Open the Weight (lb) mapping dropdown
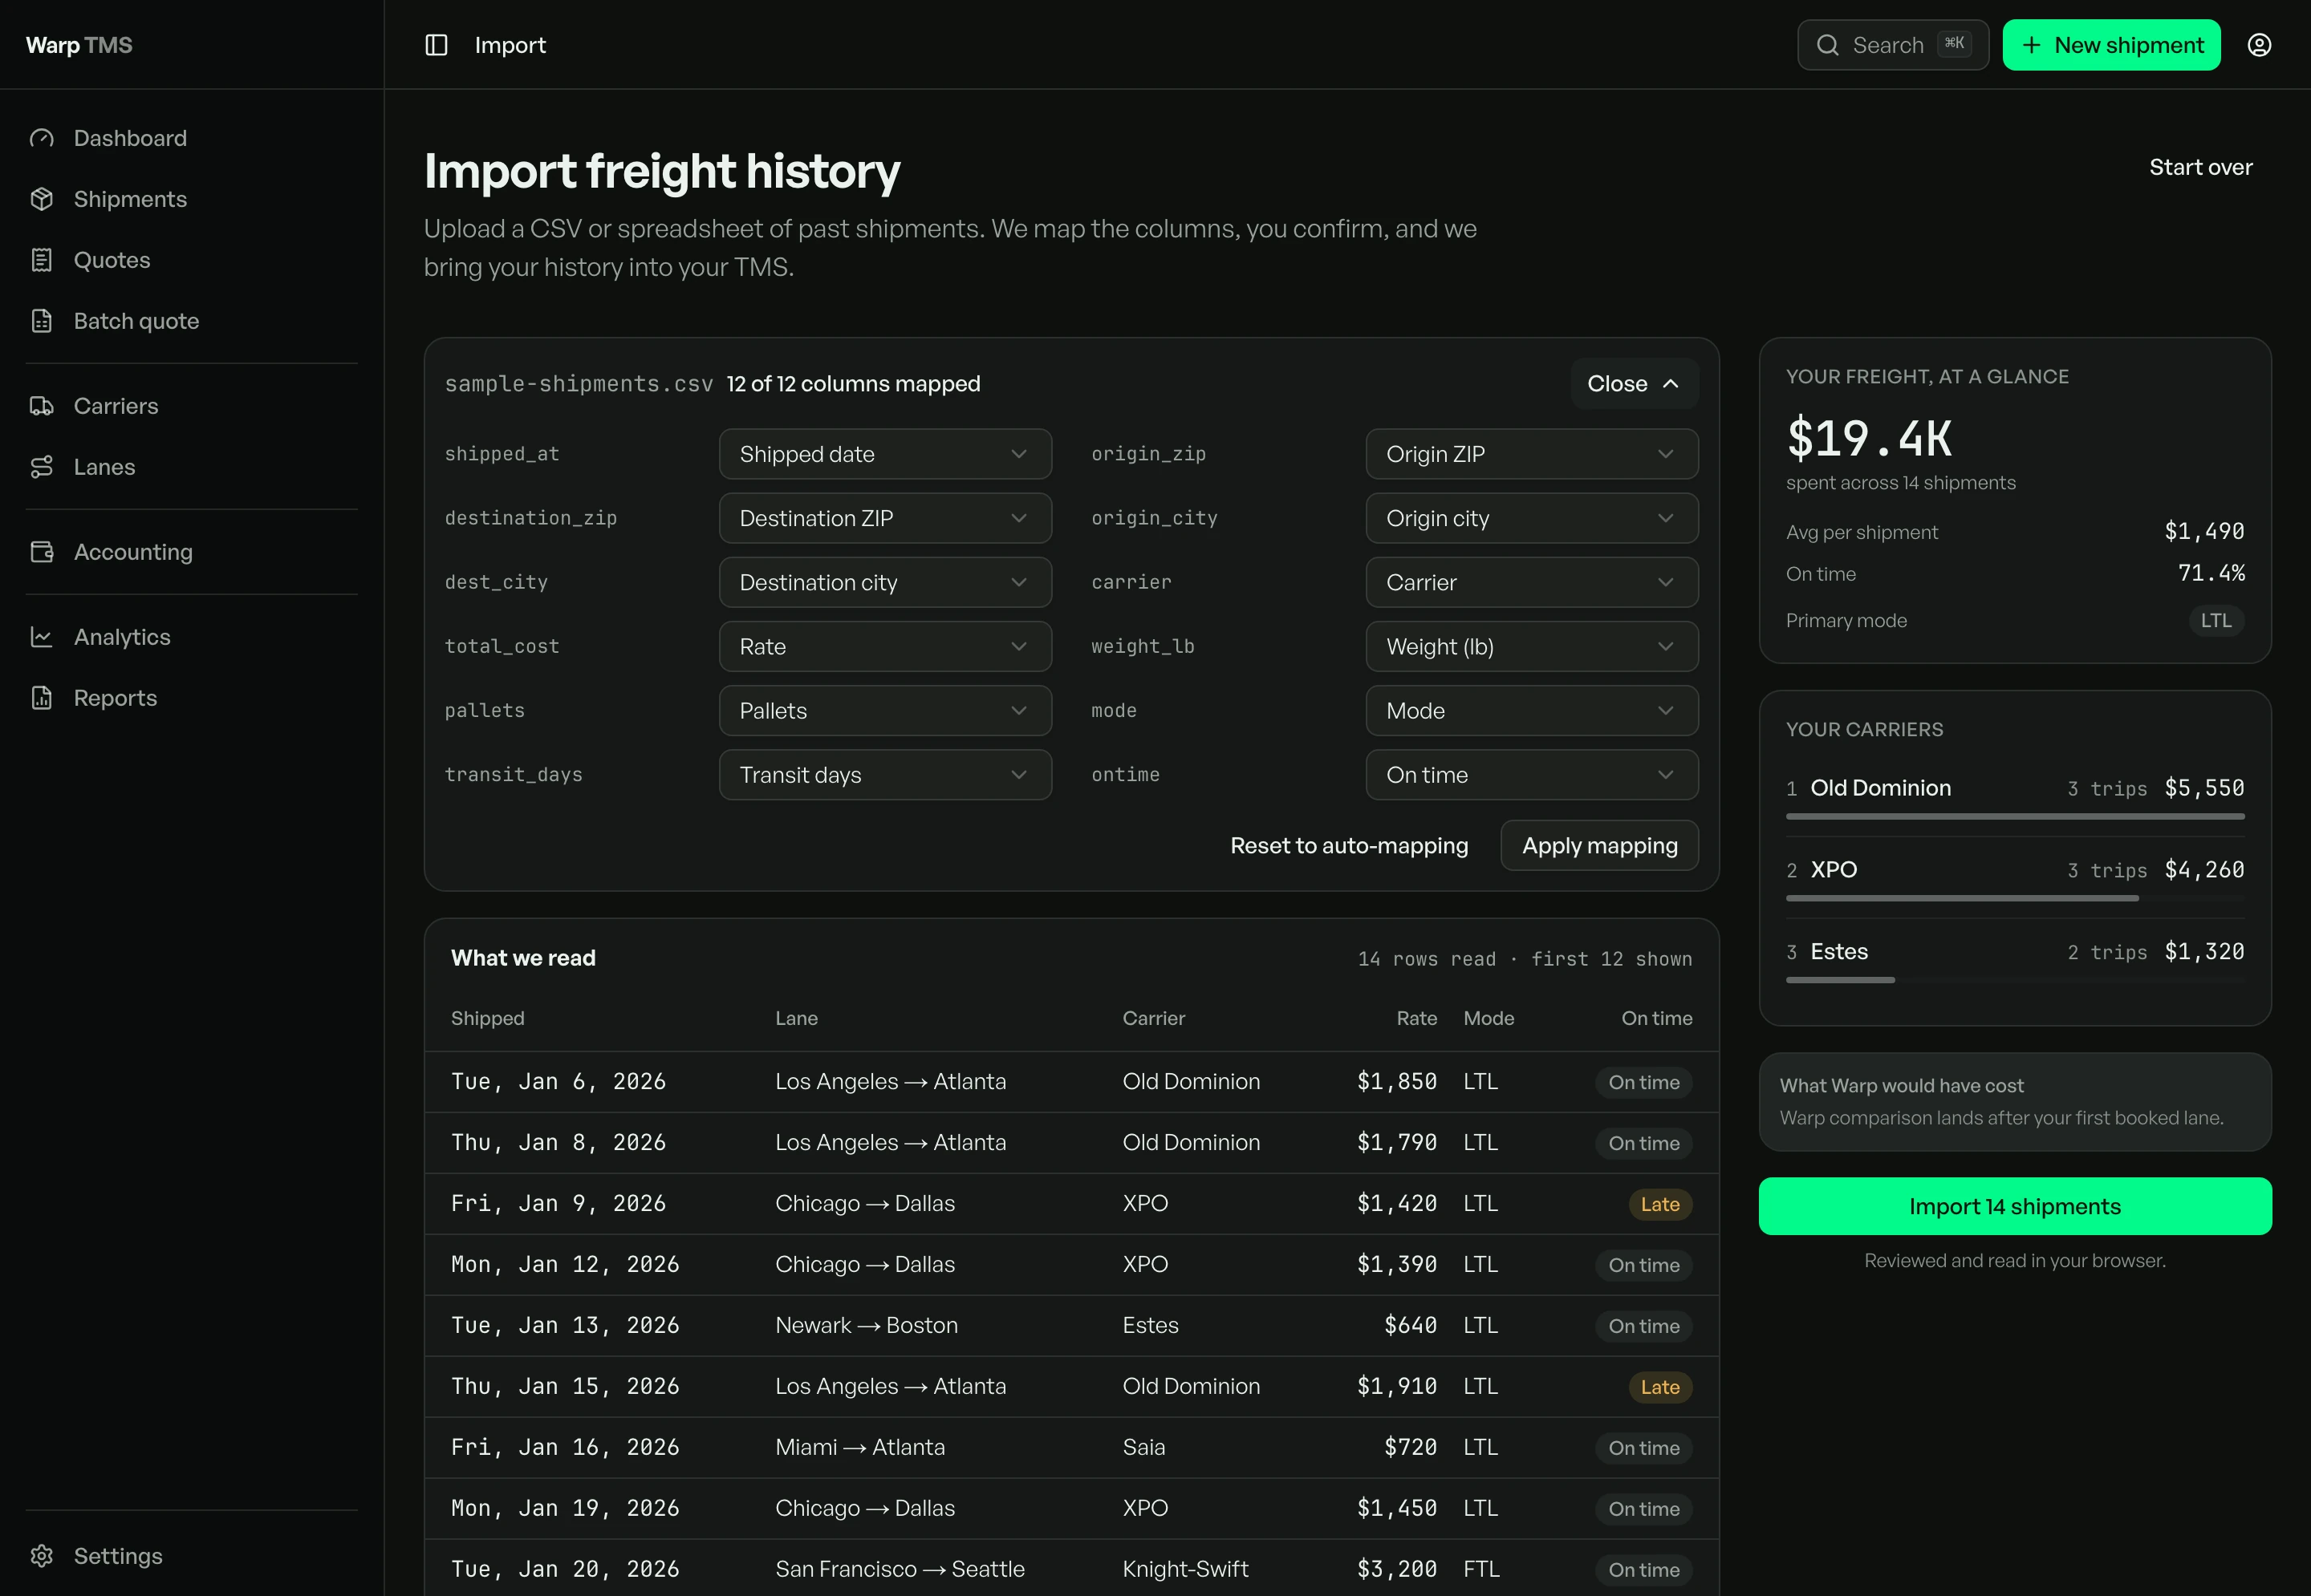This screenshot has height=1596, width=2311. (1532, 647)
